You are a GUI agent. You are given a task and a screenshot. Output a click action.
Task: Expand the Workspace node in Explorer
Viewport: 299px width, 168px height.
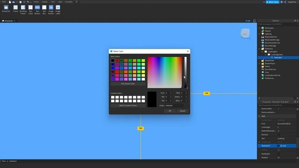tap(259, 28)
